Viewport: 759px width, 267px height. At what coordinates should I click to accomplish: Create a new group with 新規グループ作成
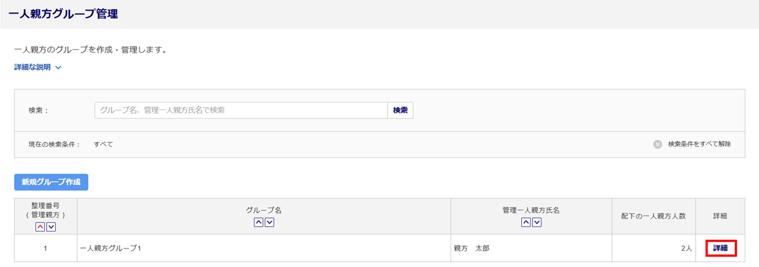point(51,182)
